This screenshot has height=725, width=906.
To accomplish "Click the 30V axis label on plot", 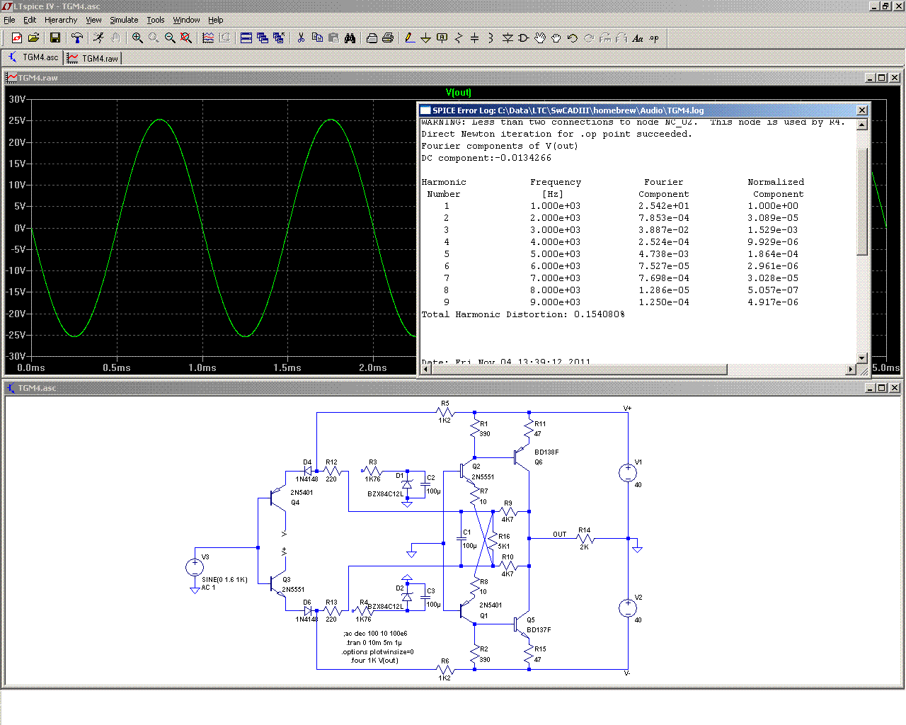I will pos(17,100).
